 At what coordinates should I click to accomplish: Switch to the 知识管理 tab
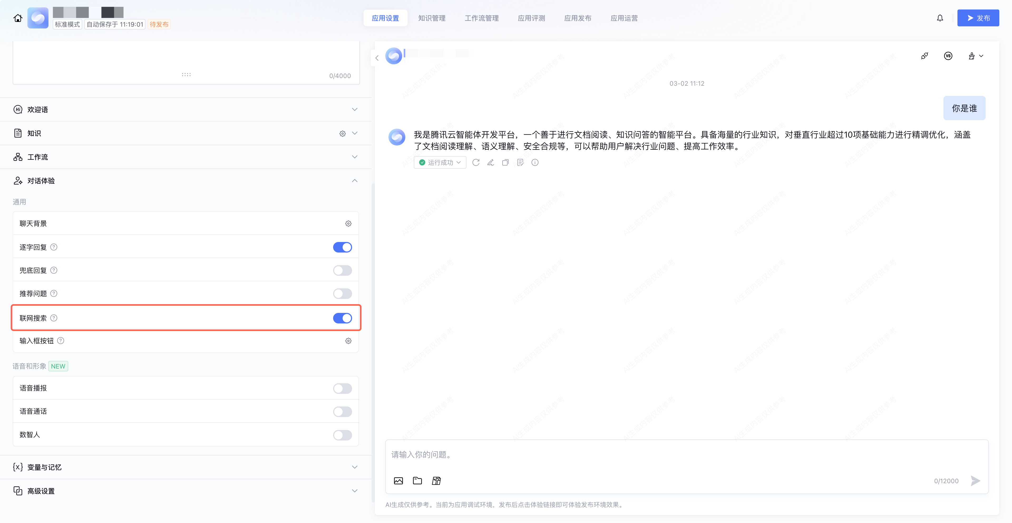click(431, 18)
